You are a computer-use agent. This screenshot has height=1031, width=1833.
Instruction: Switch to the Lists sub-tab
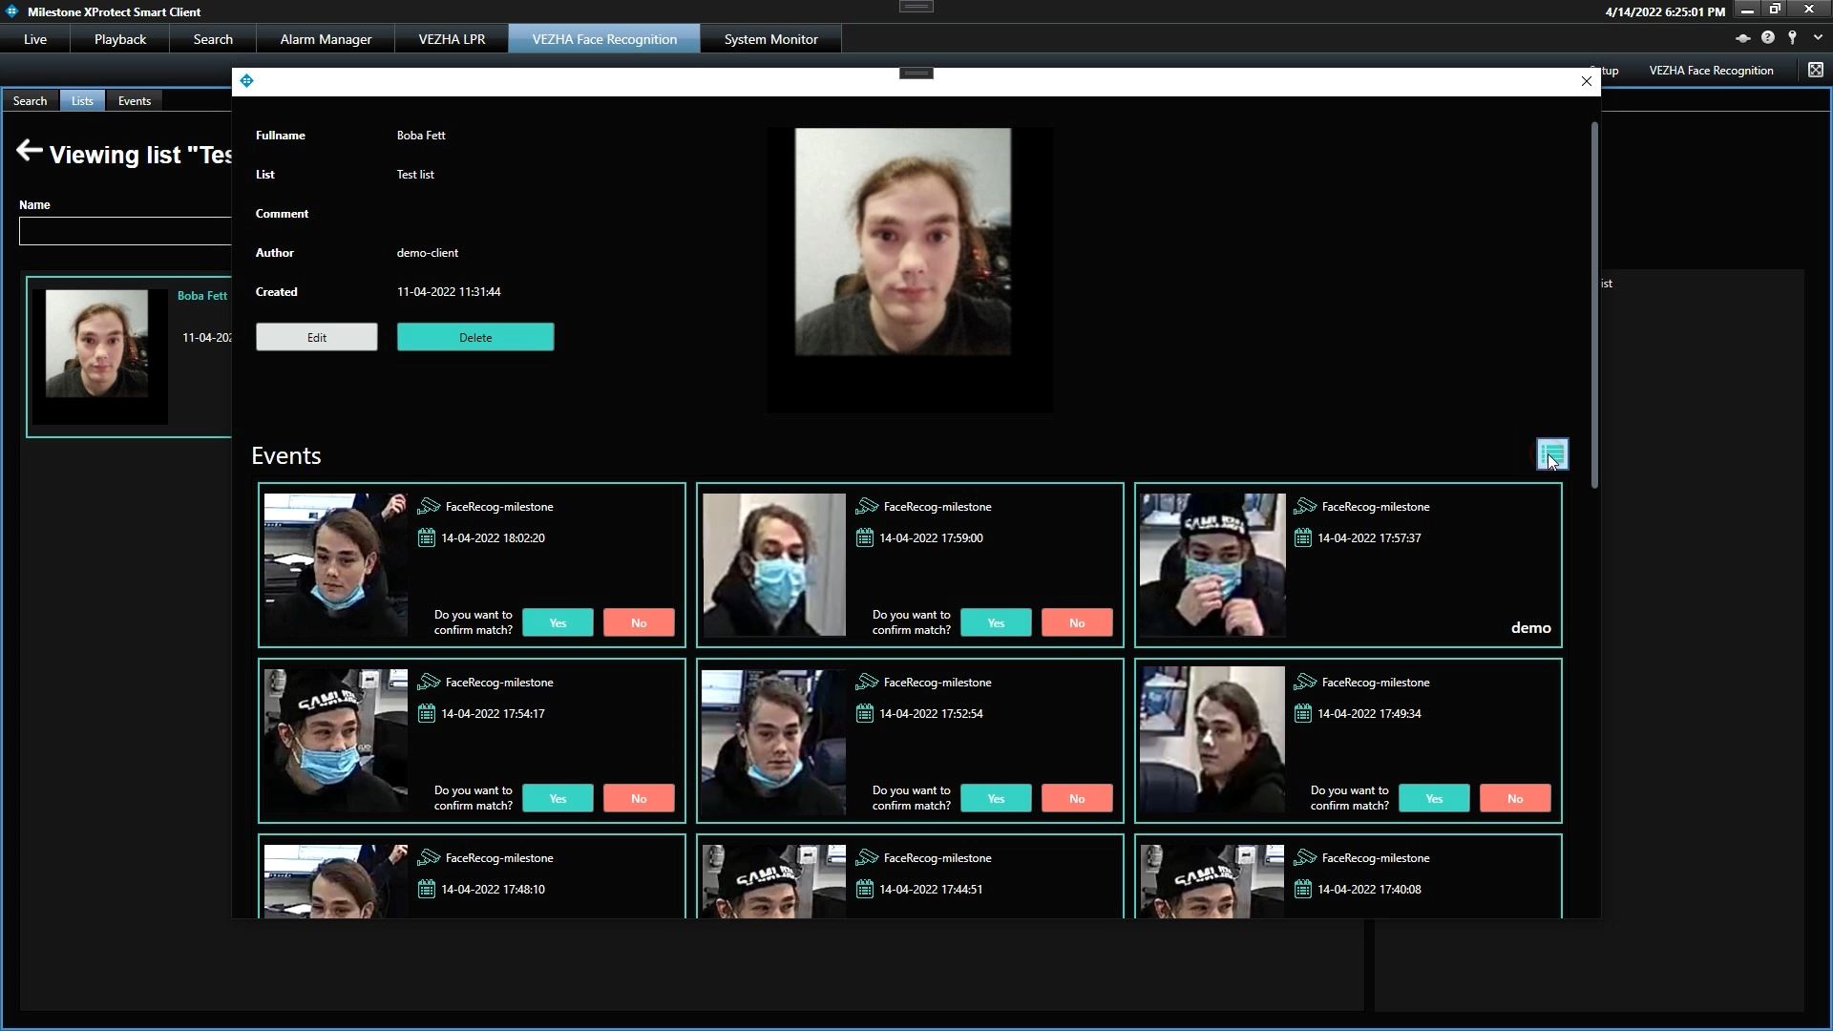82,100
